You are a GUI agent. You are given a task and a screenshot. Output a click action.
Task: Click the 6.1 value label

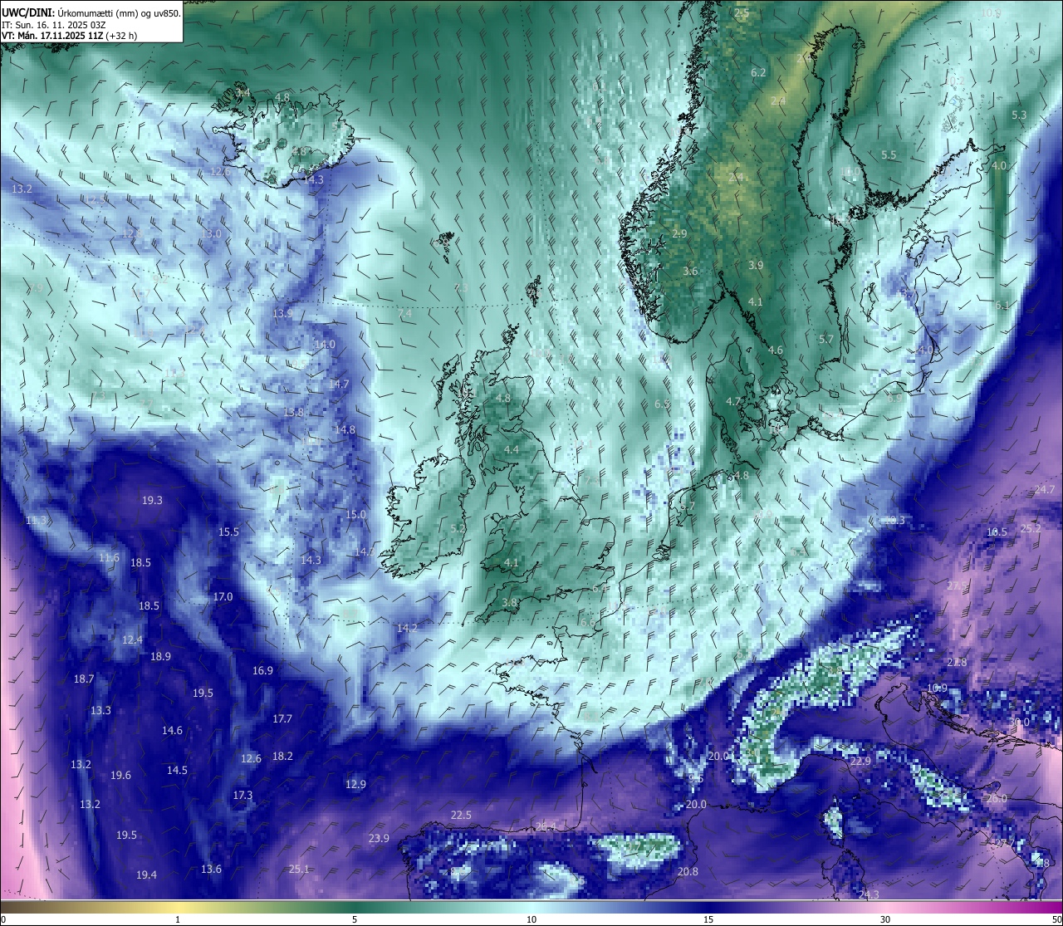[1002, 305]
